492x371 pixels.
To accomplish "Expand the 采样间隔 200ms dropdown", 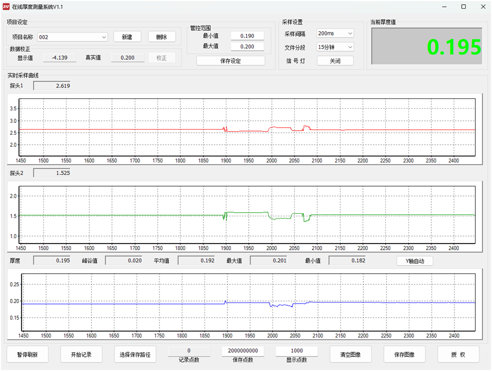I will [335, 33].
